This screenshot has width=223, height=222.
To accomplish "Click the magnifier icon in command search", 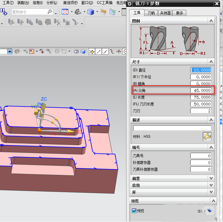I will click(x=50, y=12).
